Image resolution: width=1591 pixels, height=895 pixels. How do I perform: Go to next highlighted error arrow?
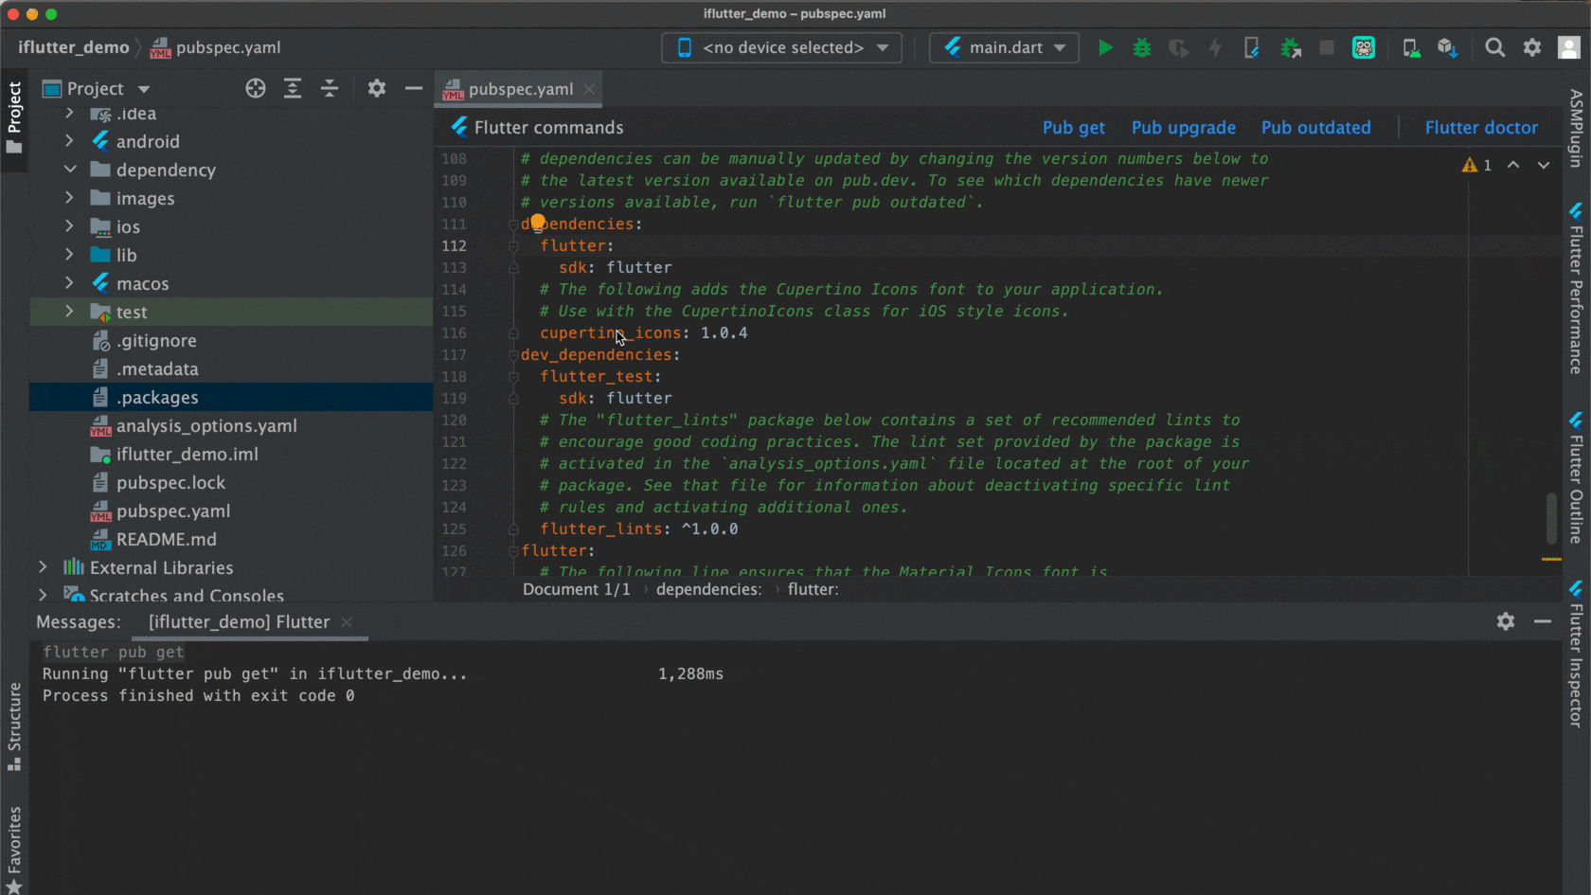coord(1544,165)
